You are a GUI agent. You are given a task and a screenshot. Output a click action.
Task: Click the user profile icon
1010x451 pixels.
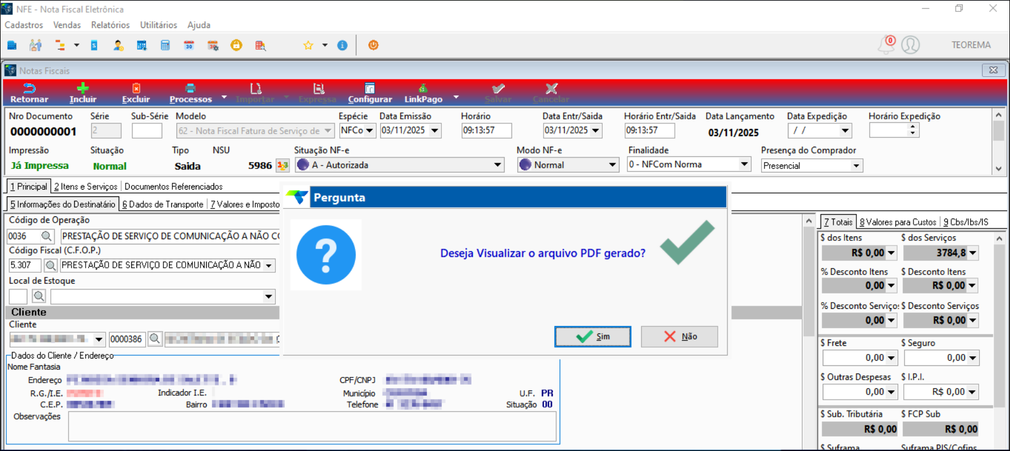click(910, 45)
